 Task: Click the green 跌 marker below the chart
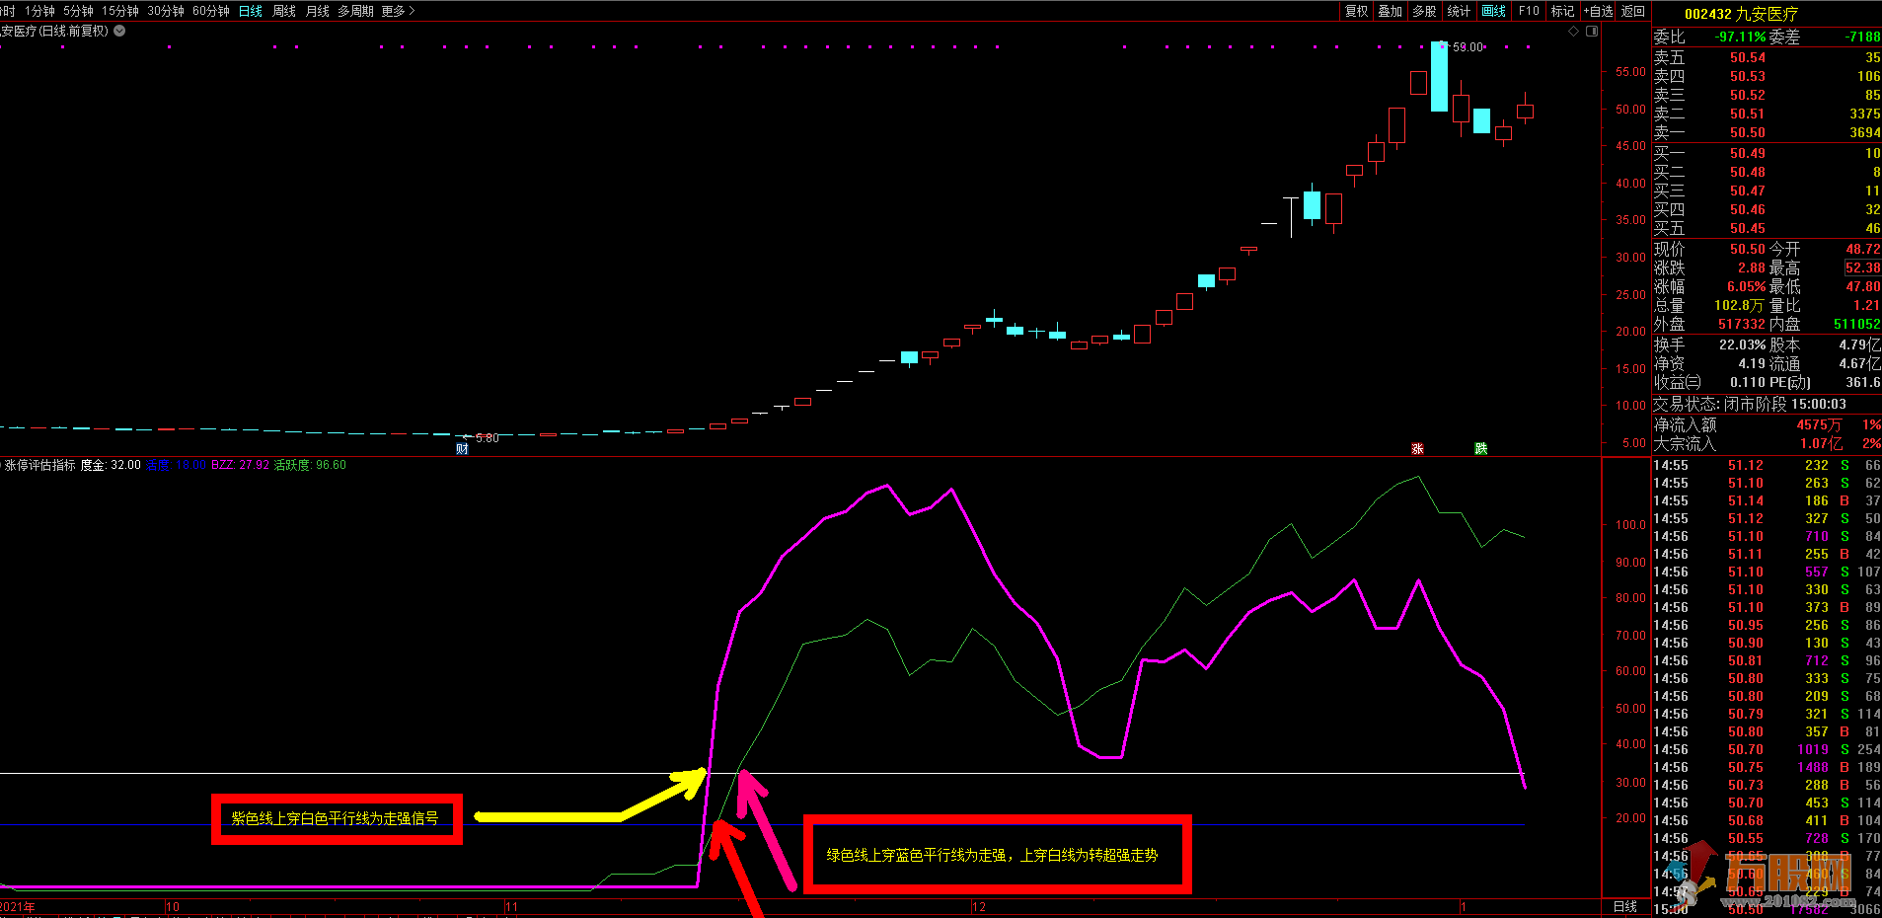(x=1480, y=449)
